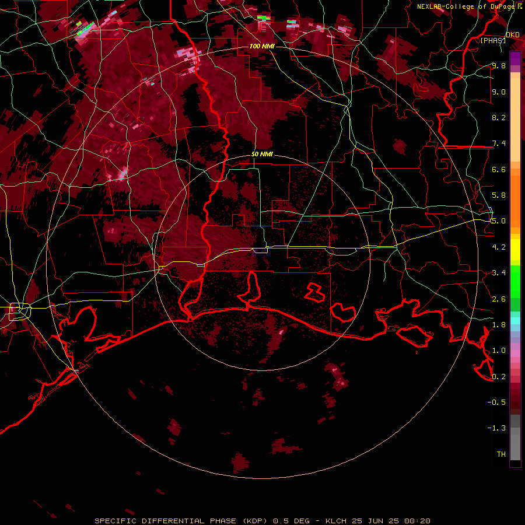The height and width of the screenshot is (525, 525).
Task: Select the 50 NMI range ring label
Action: point(262,155)
